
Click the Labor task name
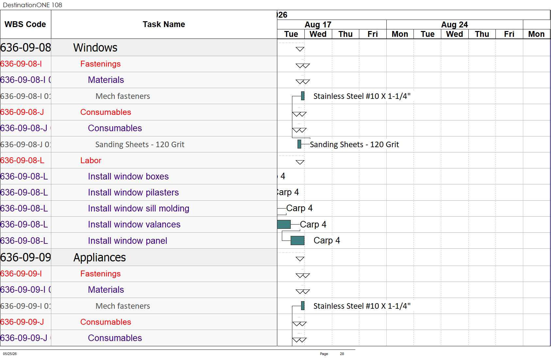click(91, 161)
